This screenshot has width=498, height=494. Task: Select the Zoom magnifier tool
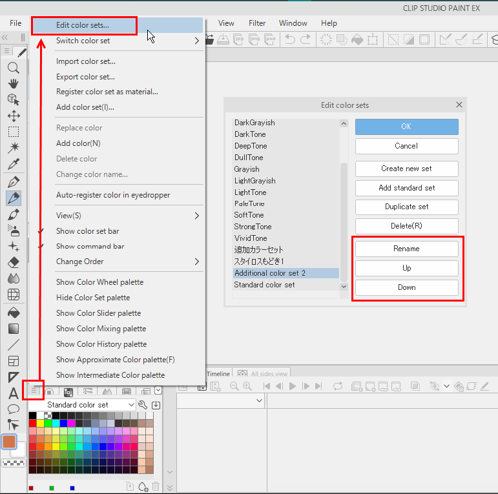click(14, 68)
